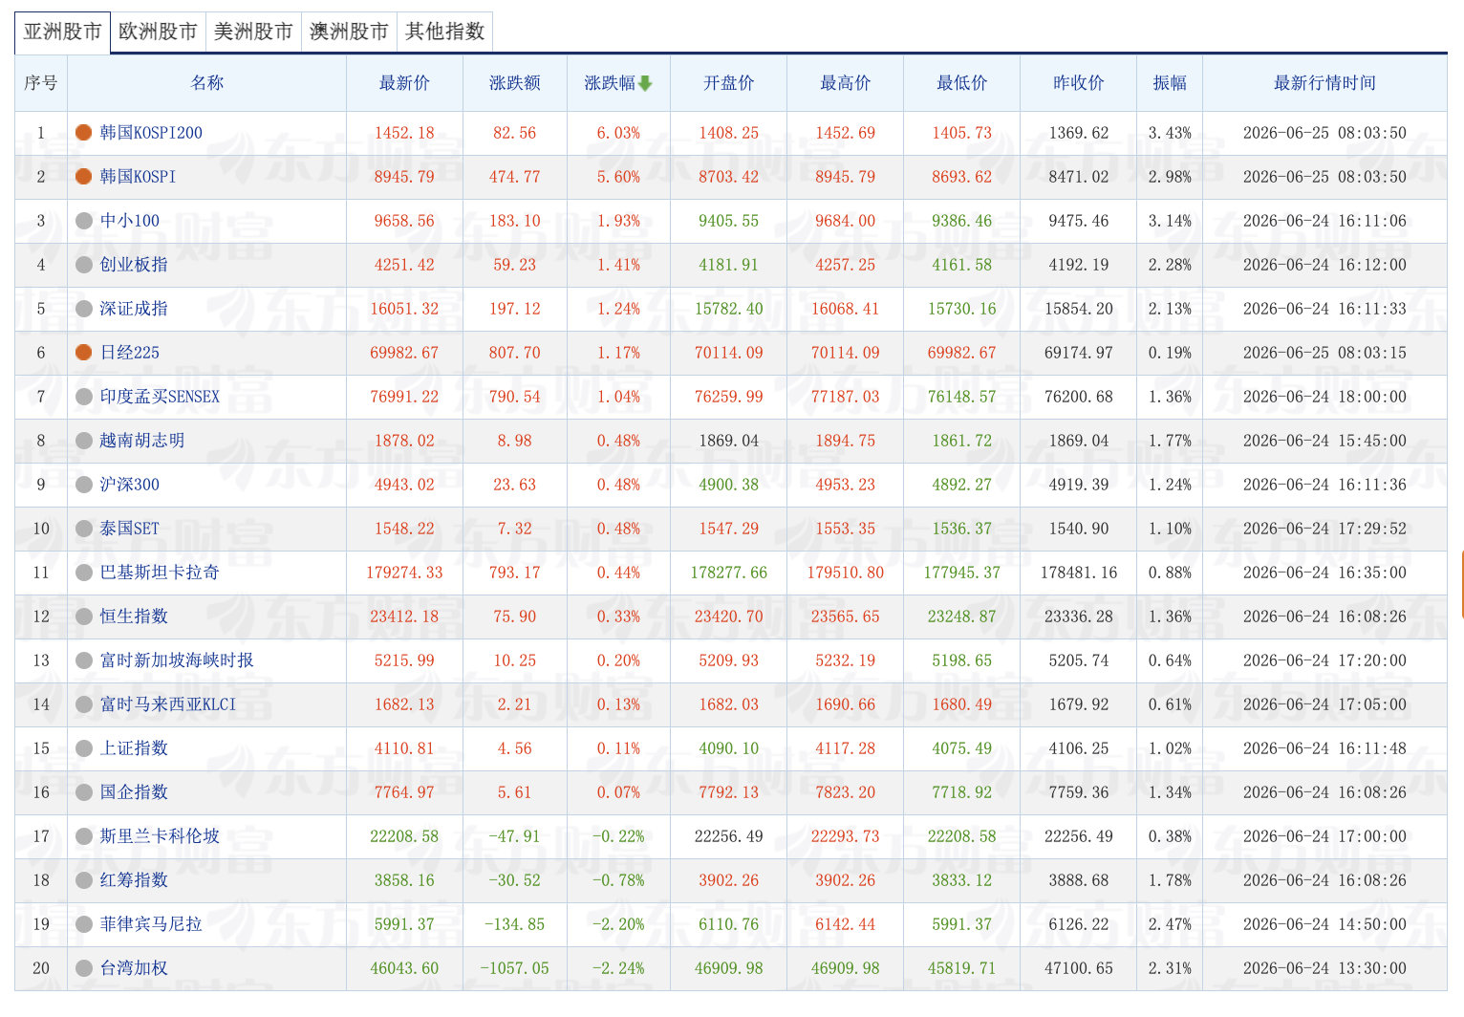Click the gray status dot for 深证成指
Image resolution: width=1464 pixels, height=1017 pixels.
point(83,309)
